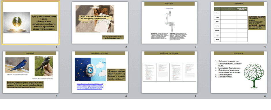271x110 pixels.
Task: Click the olive question box on slide 2
Action: 113,37
